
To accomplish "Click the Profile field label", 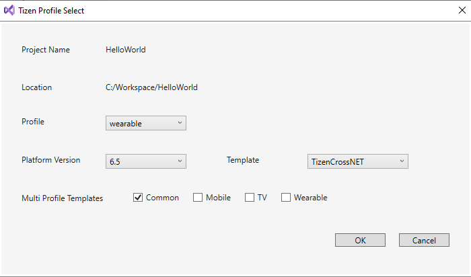I will pyautogui.click(x=33, y=122).
